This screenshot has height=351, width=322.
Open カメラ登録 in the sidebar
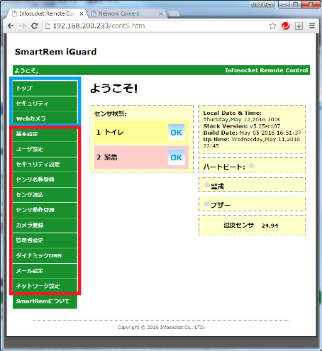point(45,225)
